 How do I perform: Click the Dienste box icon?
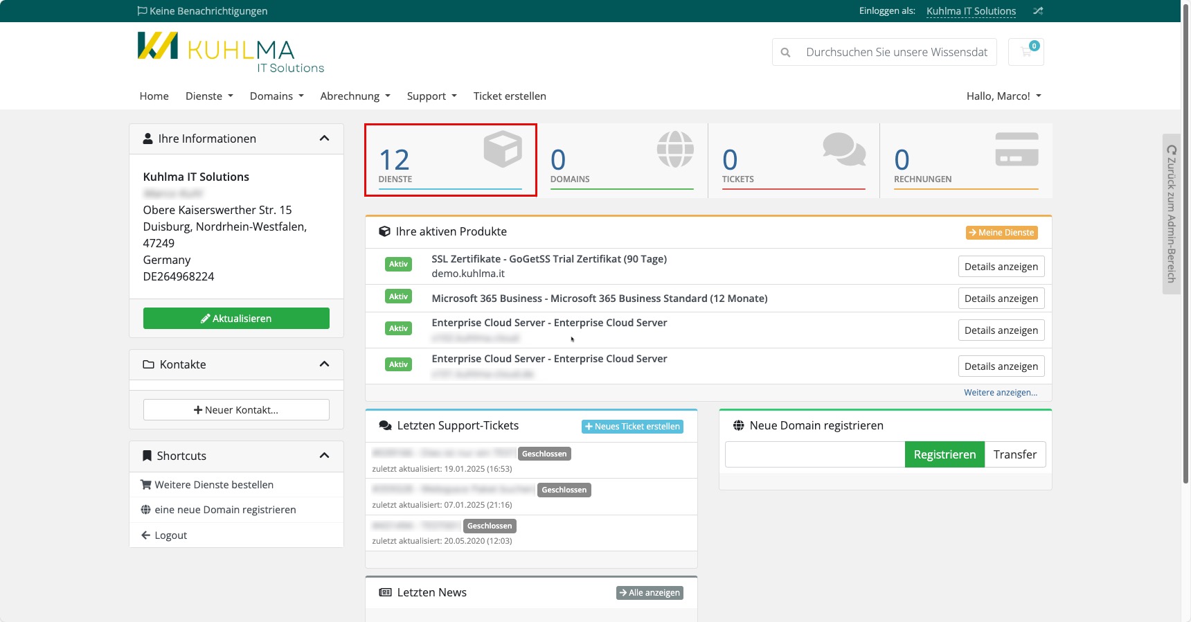(x=503, y=149)
